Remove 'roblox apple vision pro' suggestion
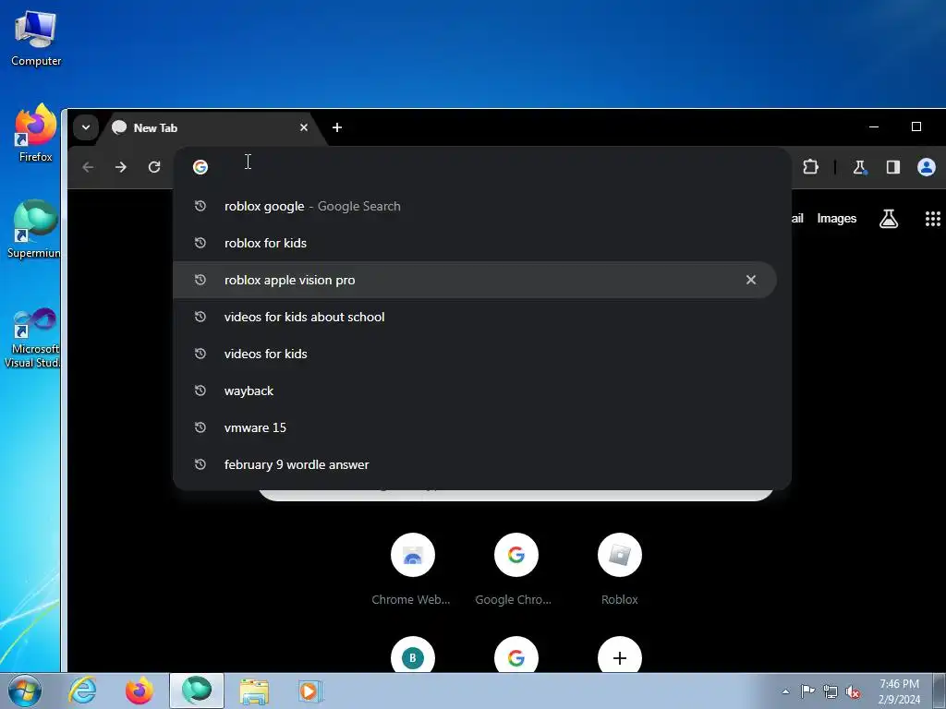Screen dimensions: 946x709 pos(751,280)
